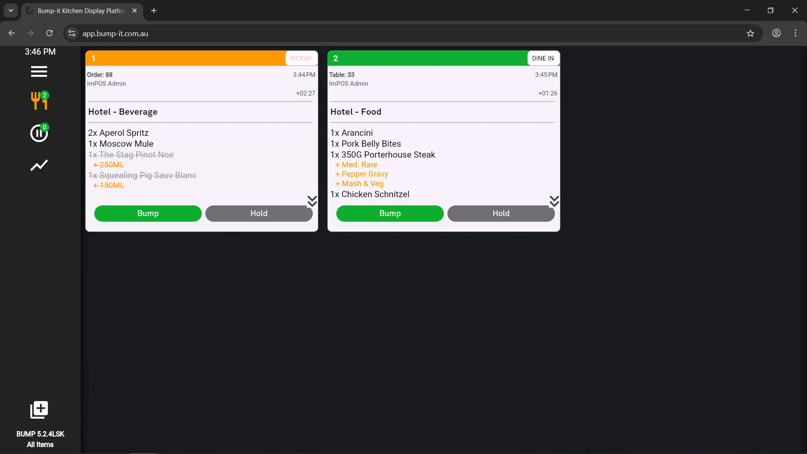Click the add-station plus icon in sidebar
Viewport: 807px width, 454px height.
(39, 409)
